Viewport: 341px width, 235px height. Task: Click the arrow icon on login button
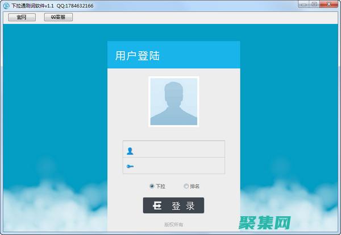pos(157,206)
